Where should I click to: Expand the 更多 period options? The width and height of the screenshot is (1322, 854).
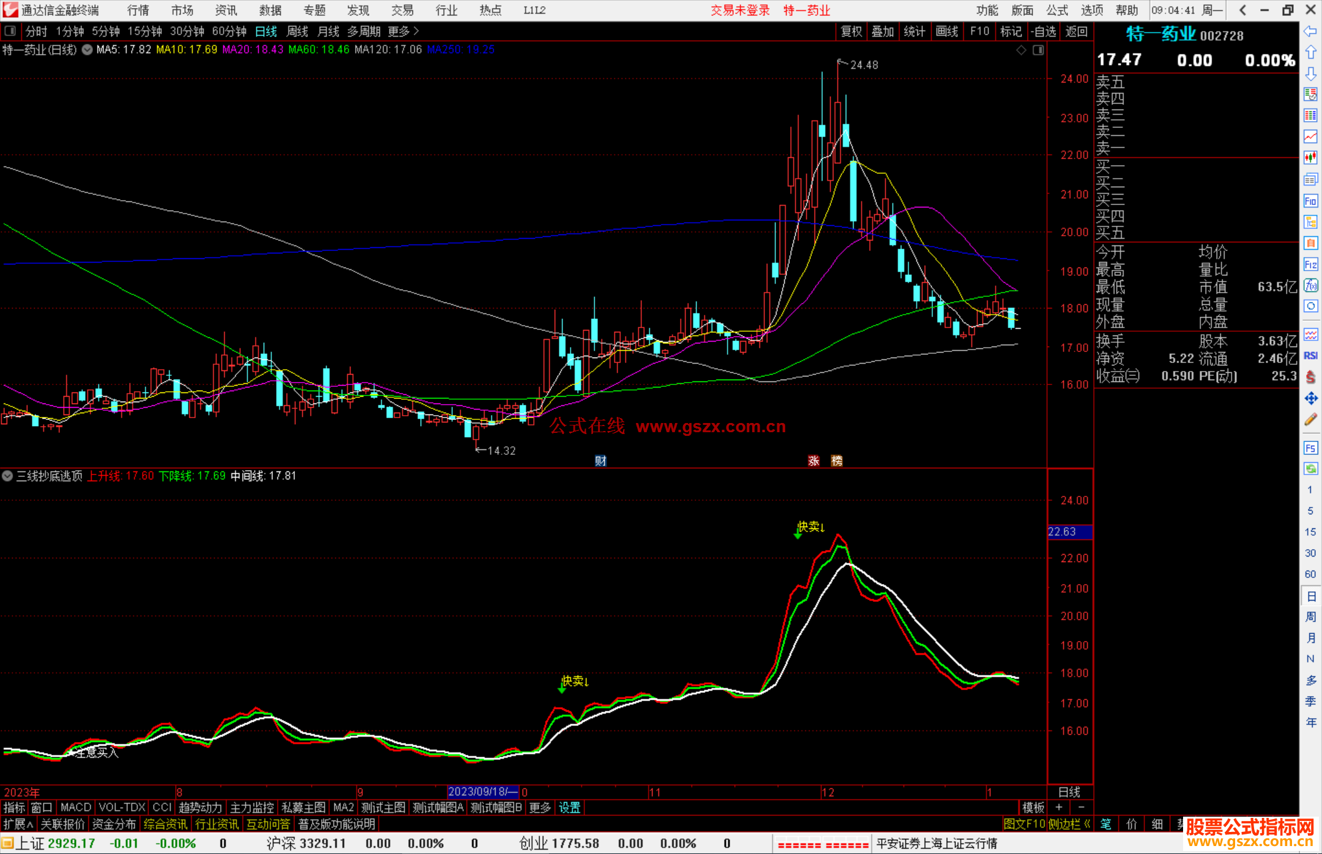click(x=403, y=31)
